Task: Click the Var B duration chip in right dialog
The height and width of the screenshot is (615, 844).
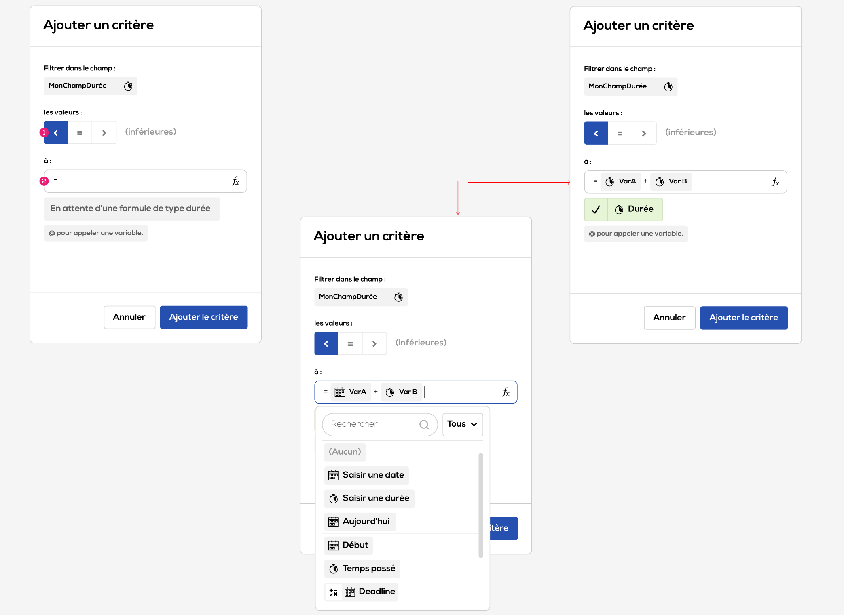Action: click(x=671, y=182)
